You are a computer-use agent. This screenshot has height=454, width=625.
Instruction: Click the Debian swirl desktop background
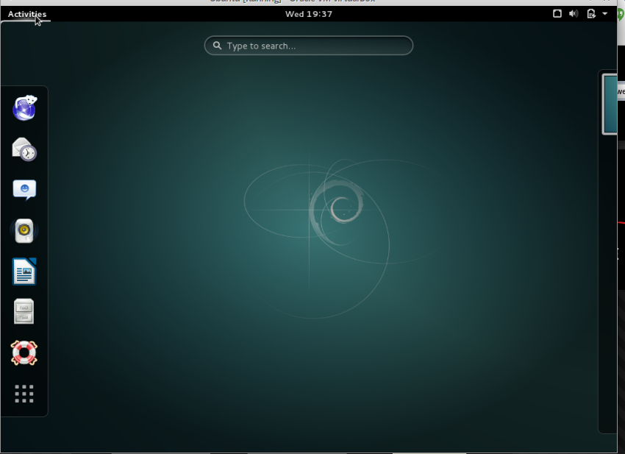(338, 210)
